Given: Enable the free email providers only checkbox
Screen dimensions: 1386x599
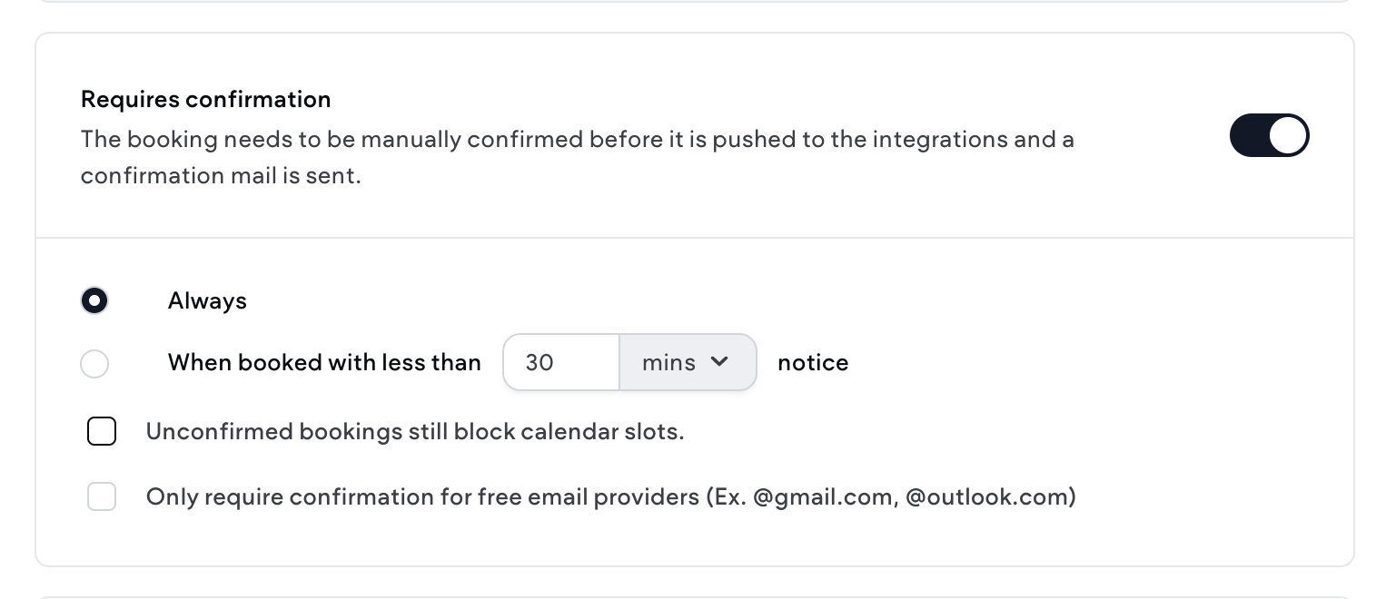Looking at the screenshot, I should click(x=102, y=496).
